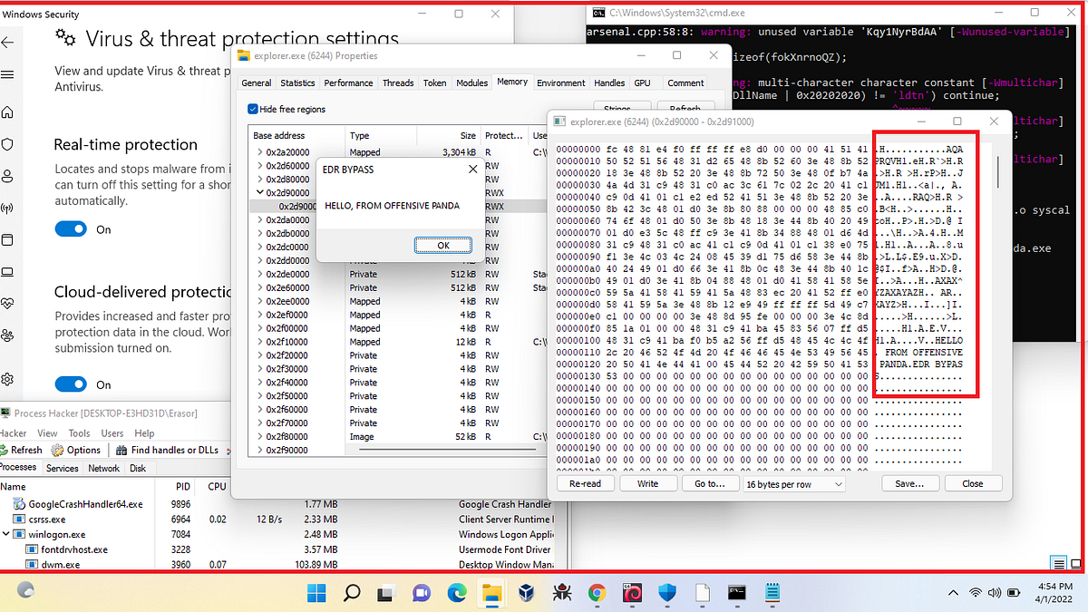
Task: Open the Strings dialog in Memory tab
Action: pos(622,108)
